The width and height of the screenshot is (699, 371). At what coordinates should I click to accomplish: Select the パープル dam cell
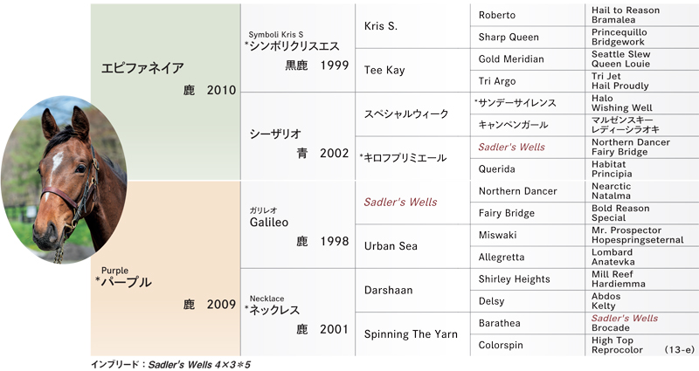coord(165,268)
